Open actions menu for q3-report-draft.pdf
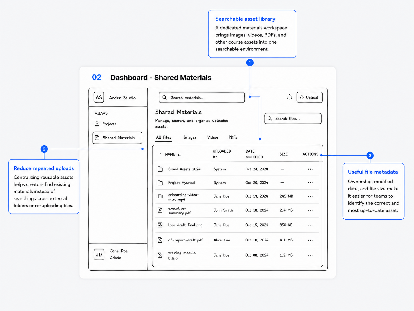 point(311,240)
